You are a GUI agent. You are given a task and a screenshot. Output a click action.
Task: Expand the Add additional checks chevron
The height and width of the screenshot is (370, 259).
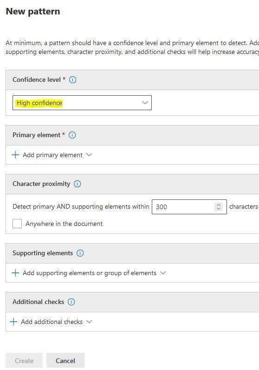click(x=89, y=322)
